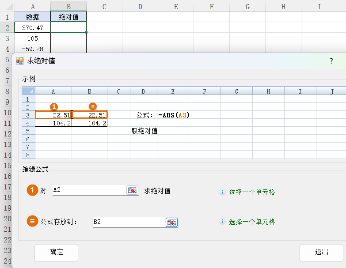The width and height of the screenshot is (346, 268).
Task: Click the info icon on the 公式存放到 row
Action: [222, 222]
